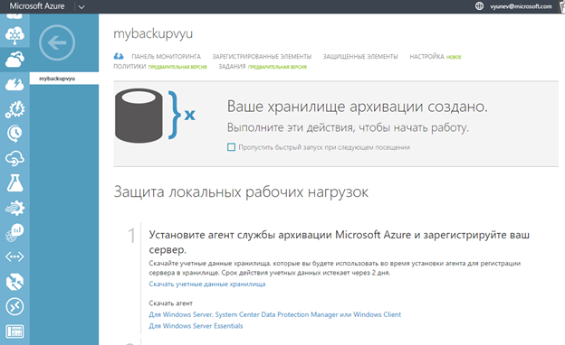The image size is (565, 345).
Task: Click 'Скачать учетные данные хранилища' link
Action: [x=207, y=284]
